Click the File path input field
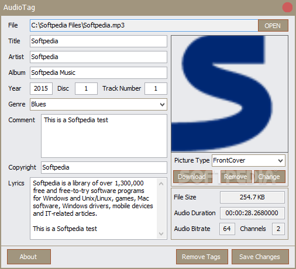This screenshot has width=296, height=269. (x=144, y=25)
